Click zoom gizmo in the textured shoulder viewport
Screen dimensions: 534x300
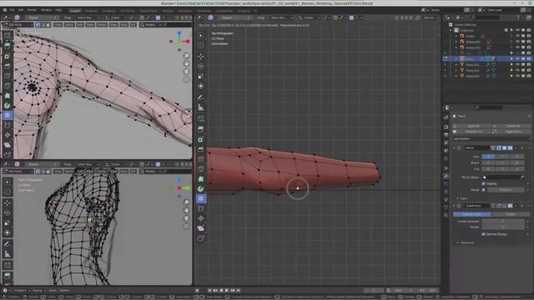tap(186, 56)
